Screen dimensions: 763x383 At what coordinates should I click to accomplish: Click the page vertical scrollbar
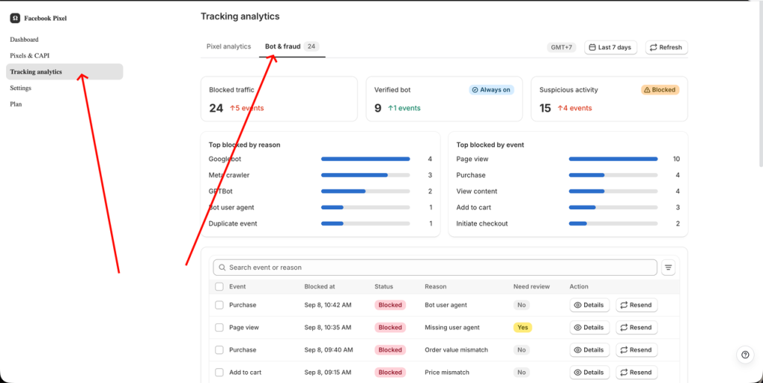coord(760,85)
